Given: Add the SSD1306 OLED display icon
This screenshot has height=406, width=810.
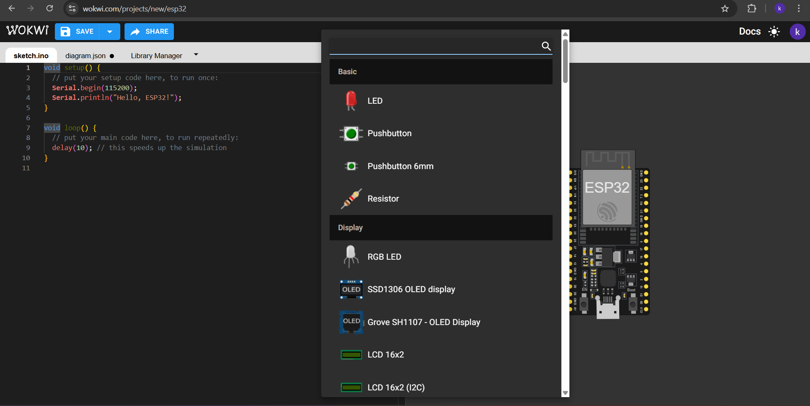Looking at the screenshot, I should pyautogui.click(x=351, y=289).
